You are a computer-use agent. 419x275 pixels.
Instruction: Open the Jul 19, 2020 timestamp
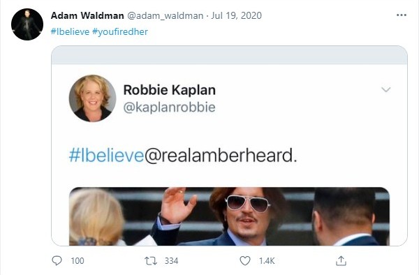point(236,15)
